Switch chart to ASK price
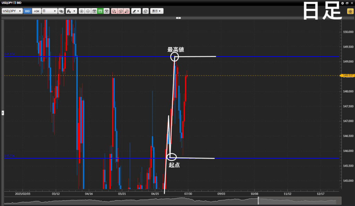 coord(36,11)
